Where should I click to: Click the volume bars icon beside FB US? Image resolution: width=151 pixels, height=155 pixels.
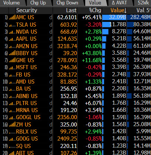tap(12, 75)
